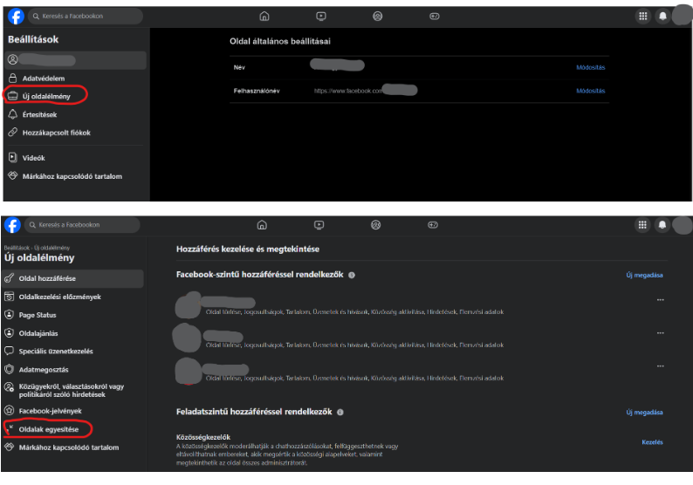This screenshot has height=485, width=693.
Task: Click key icon beside Oldal hozzáférése
Action: click(x=9, y=278)
